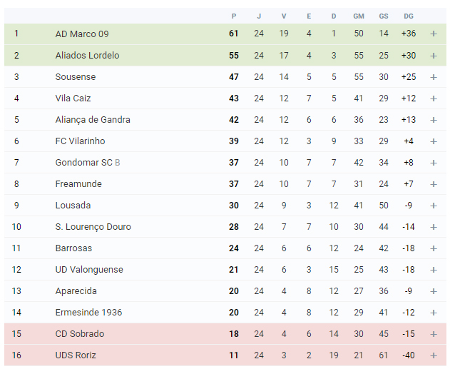The width and height of the screenshot is (450, 369).
Task: Open the Aliados Lordelo team page
Action: pos(87,55)
